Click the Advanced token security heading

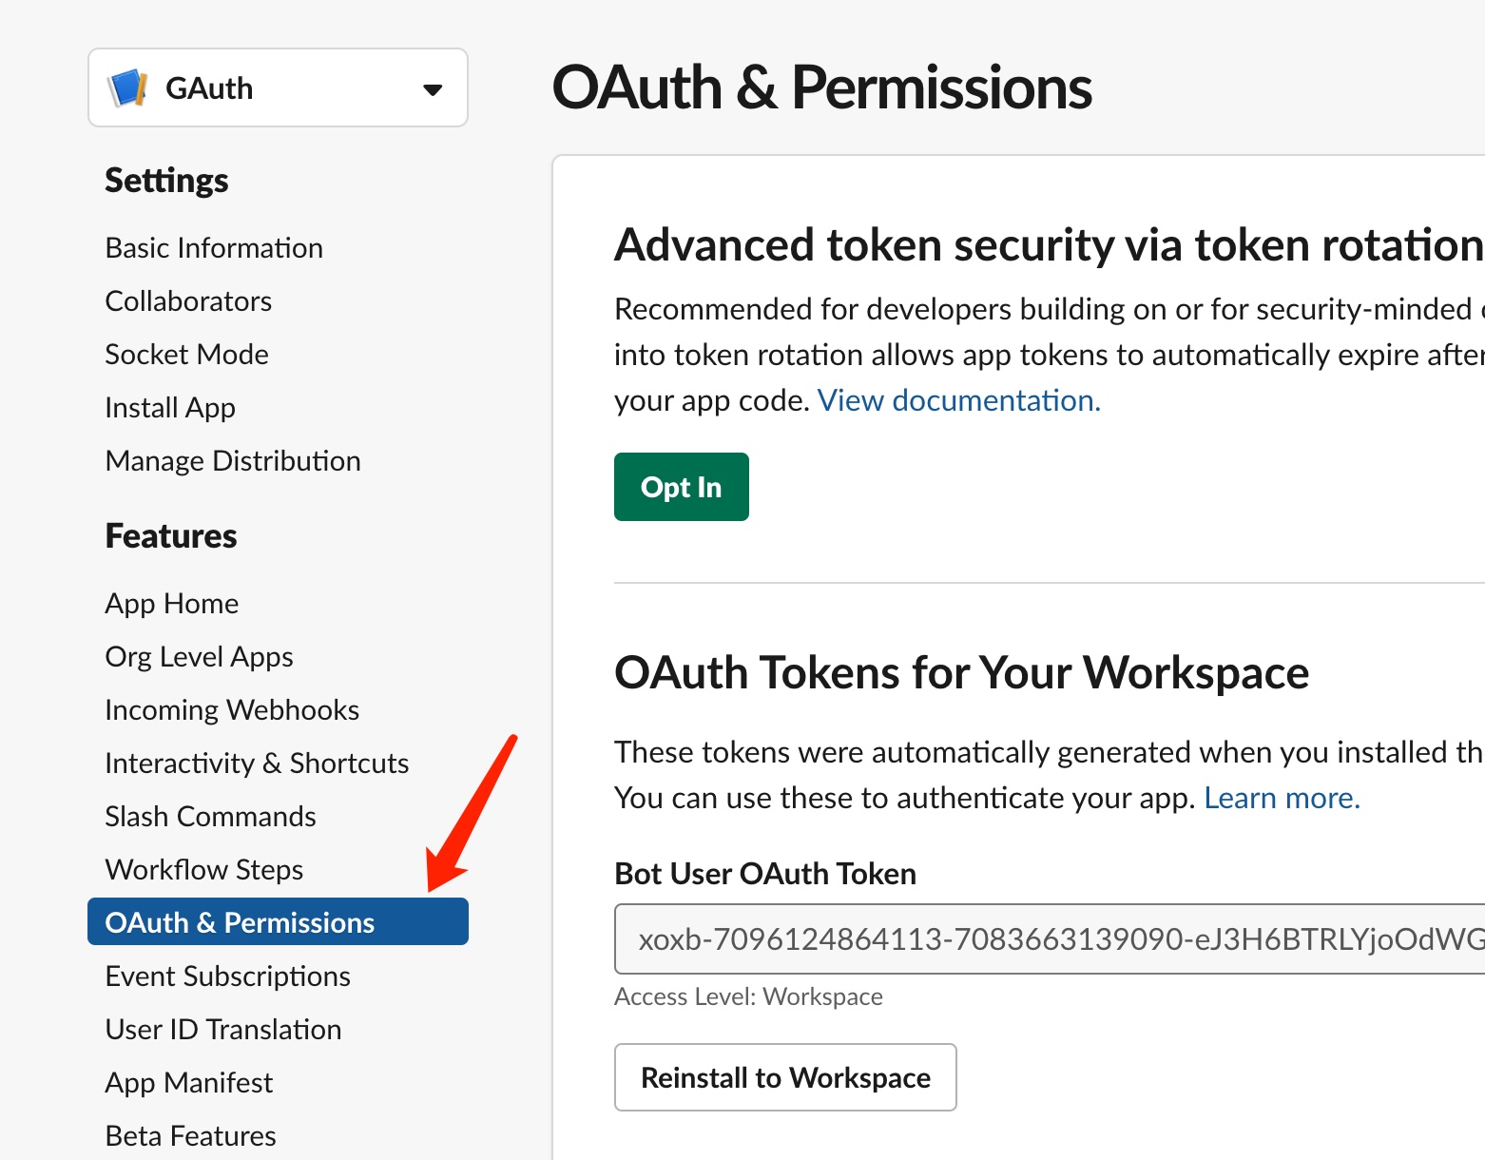pos(1049,245)
